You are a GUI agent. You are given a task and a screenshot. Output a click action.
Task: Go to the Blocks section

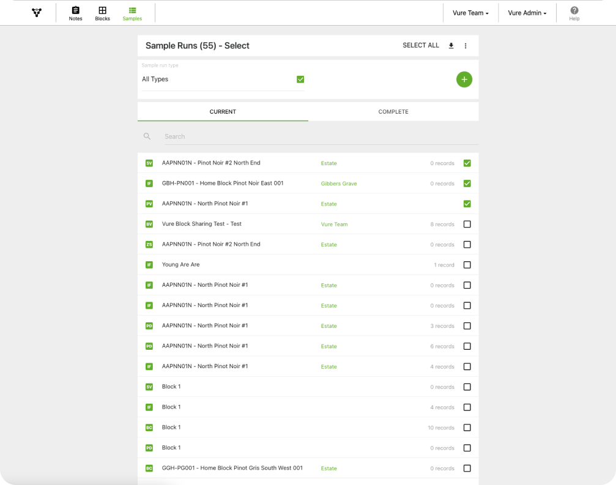103,13
